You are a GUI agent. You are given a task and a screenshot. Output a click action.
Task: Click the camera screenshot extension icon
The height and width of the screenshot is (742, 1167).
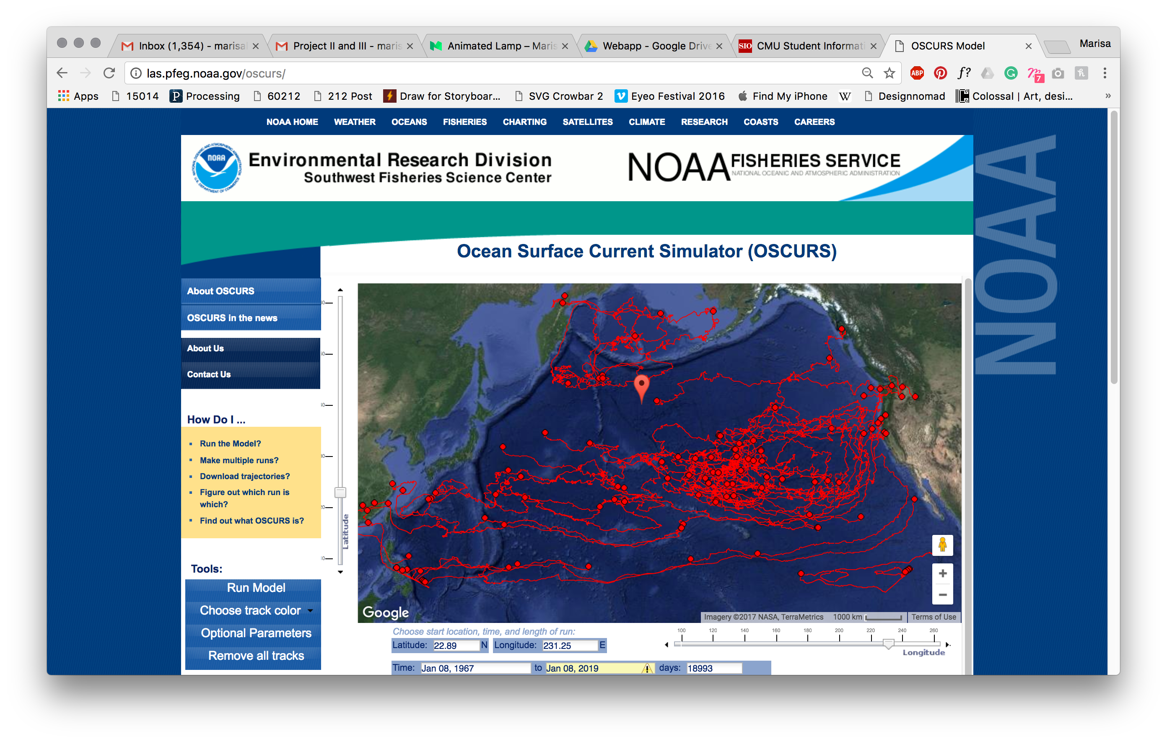click(1058, 73)
